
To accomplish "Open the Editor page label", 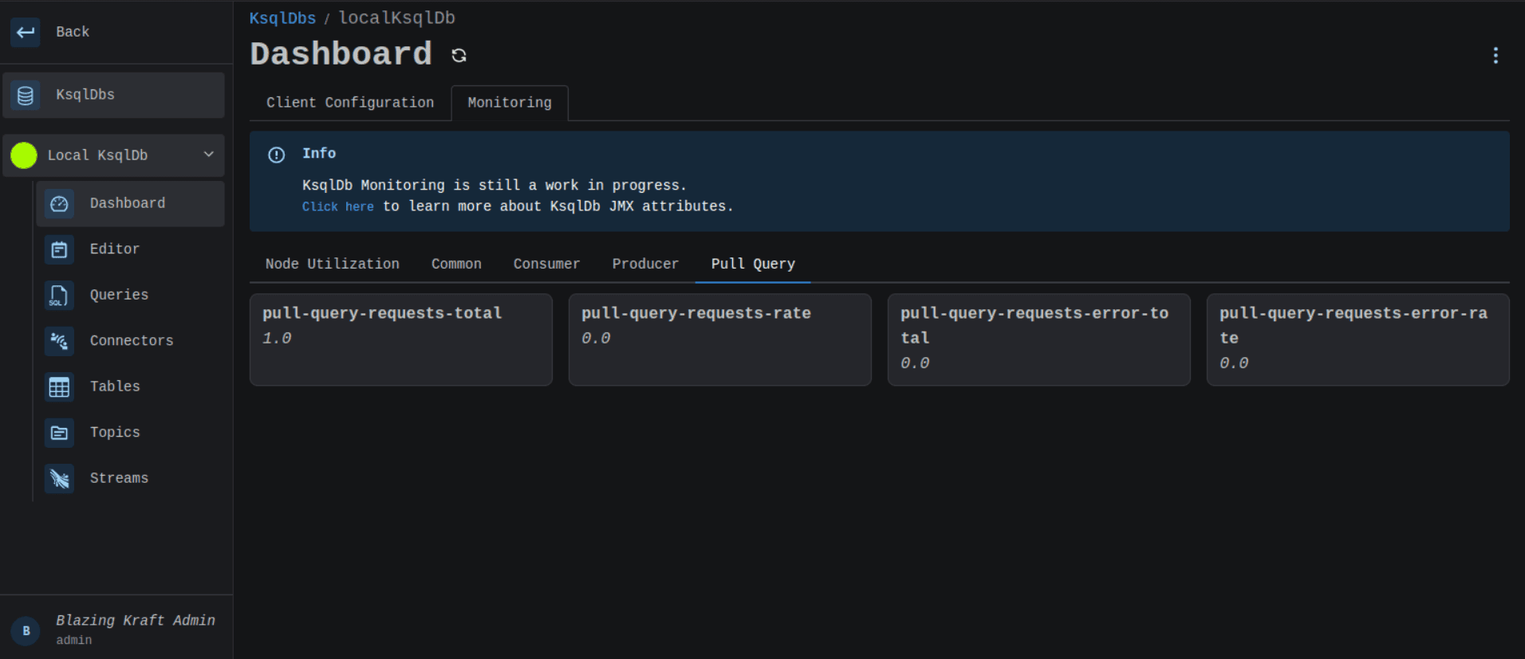I will pyautogui.click(x=115, y=249).
